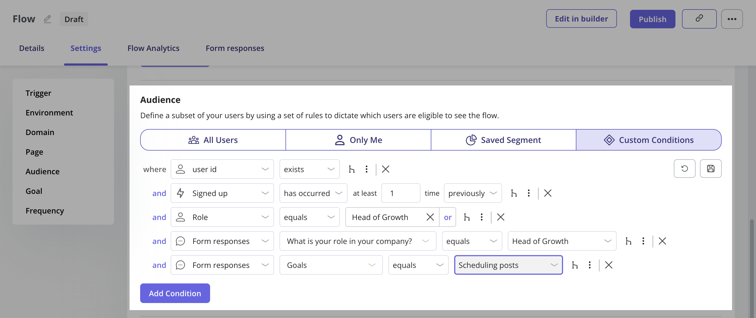The width and height of the screenshot is (756, 318).
Task: Save conditions using the floppy disk icon
Action: pos(711,169)
